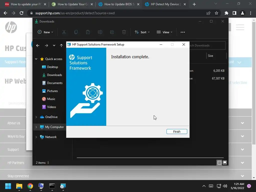
Task: Open the See more ellipsis menu
Action: (183, 32)
